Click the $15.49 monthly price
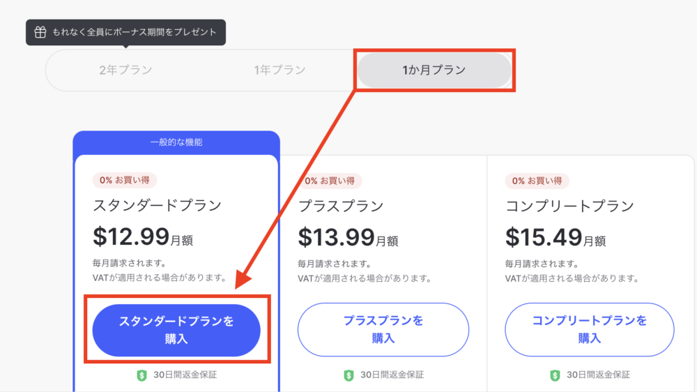Screen dimensions: 697x392 [556, 237]
